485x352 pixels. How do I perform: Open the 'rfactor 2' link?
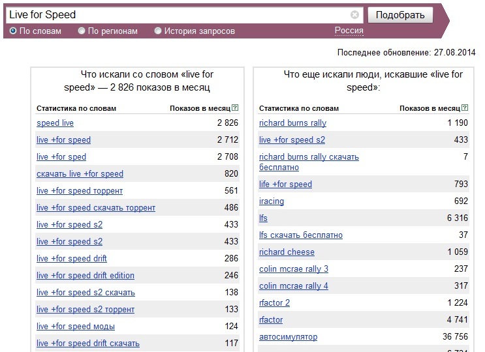pos(274,303)
